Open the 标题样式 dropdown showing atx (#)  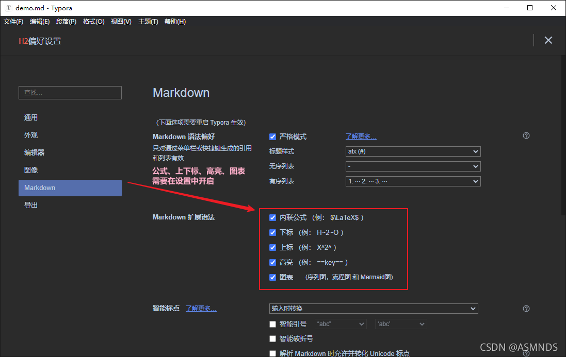pyautogui.click(x=413, y=151)
